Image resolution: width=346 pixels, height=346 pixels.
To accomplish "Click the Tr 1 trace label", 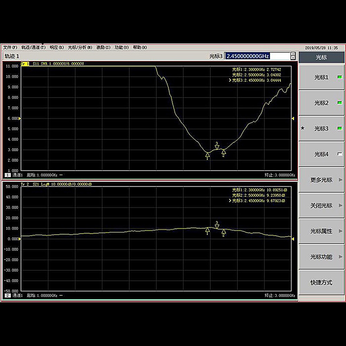I will coord(25,64).
